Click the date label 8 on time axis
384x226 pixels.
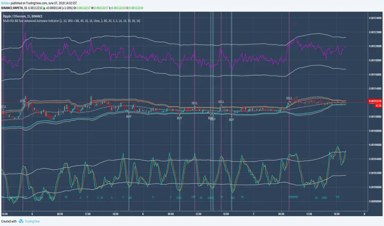point(364,214)
